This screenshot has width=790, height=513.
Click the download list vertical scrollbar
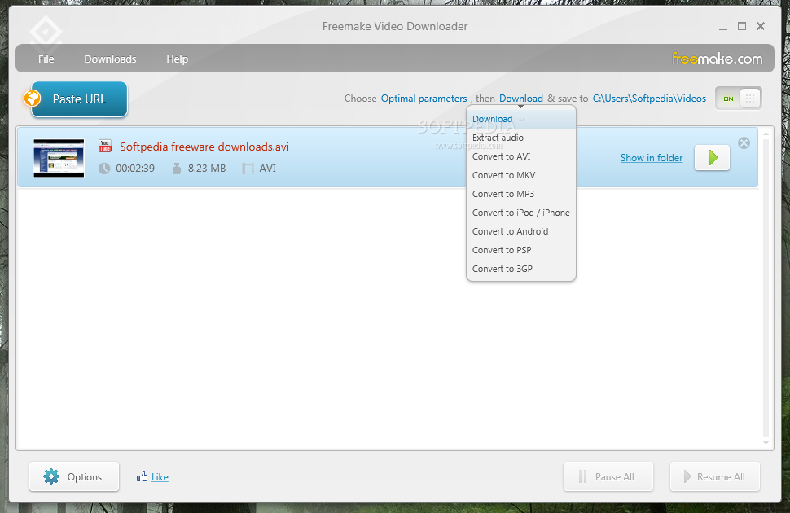coord(766,287)
